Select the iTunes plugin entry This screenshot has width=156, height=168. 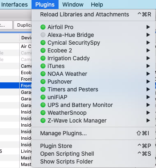(x=93, y=66)
